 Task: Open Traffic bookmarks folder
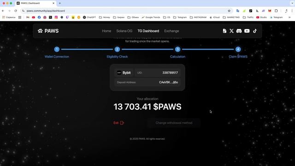[x=248, y=18]
